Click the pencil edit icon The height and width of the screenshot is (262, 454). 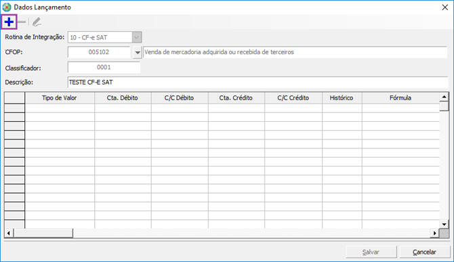(x=37, y=22)
